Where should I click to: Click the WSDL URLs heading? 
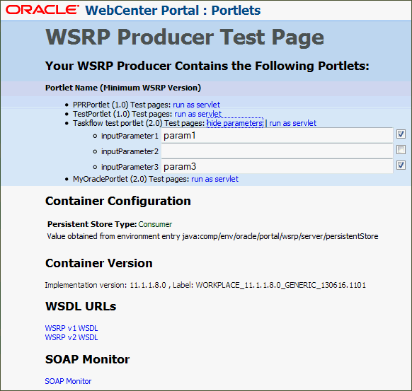[x=81, y=306]
